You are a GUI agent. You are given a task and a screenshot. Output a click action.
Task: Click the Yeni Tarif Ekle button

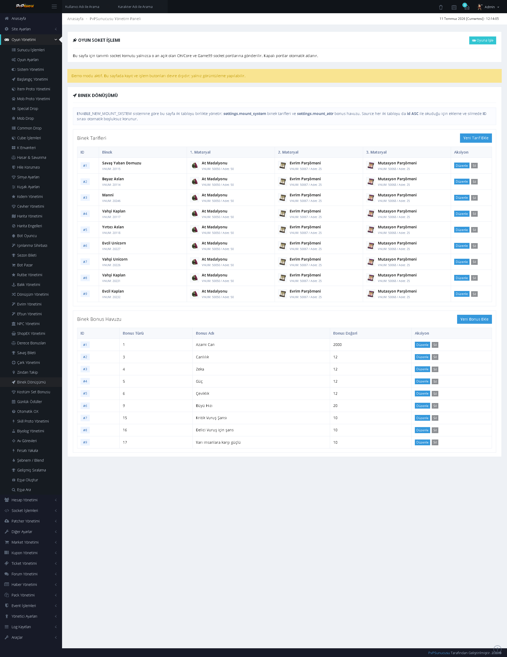pos(476,138)
